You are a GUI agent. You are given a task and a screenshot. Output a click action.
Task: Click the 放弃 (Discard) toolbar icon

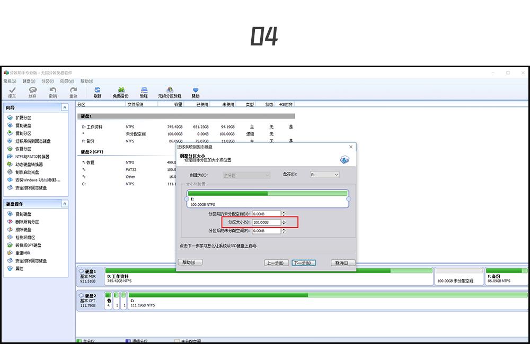(x=32, y=92)
